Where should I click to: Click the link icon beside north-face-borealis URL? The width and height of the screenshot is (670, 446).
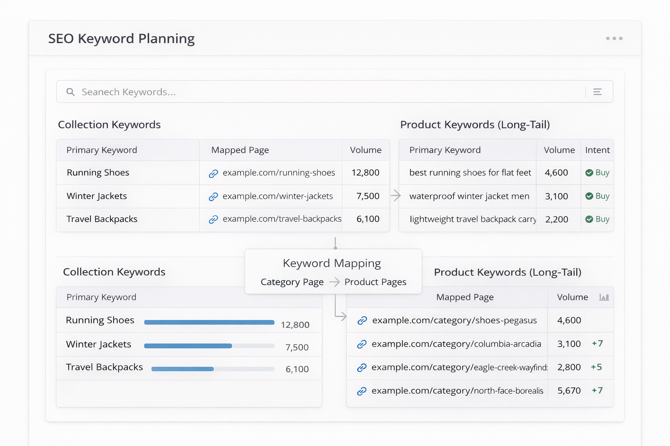tap(362, 391)
